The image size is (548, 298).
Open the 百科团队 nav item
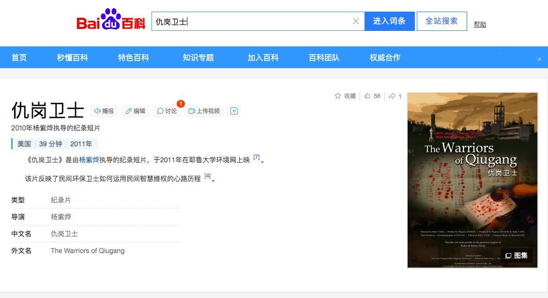324,57
